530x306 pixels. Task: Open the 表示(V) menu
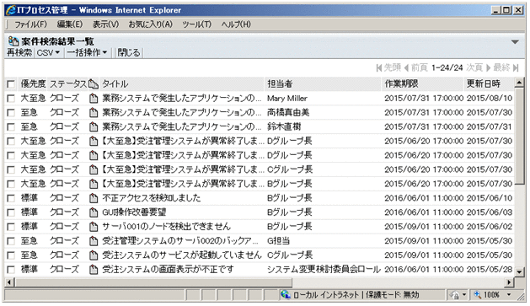pos(106,24)
